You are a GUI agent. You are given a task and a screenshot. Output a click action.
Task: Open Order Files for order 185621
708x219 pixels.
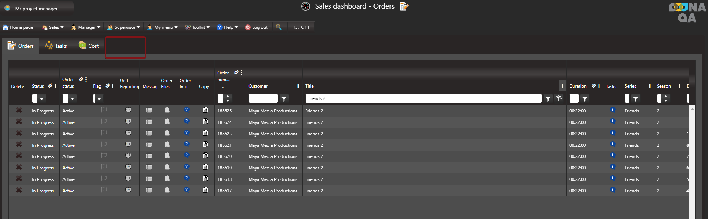tap(167, 145)
